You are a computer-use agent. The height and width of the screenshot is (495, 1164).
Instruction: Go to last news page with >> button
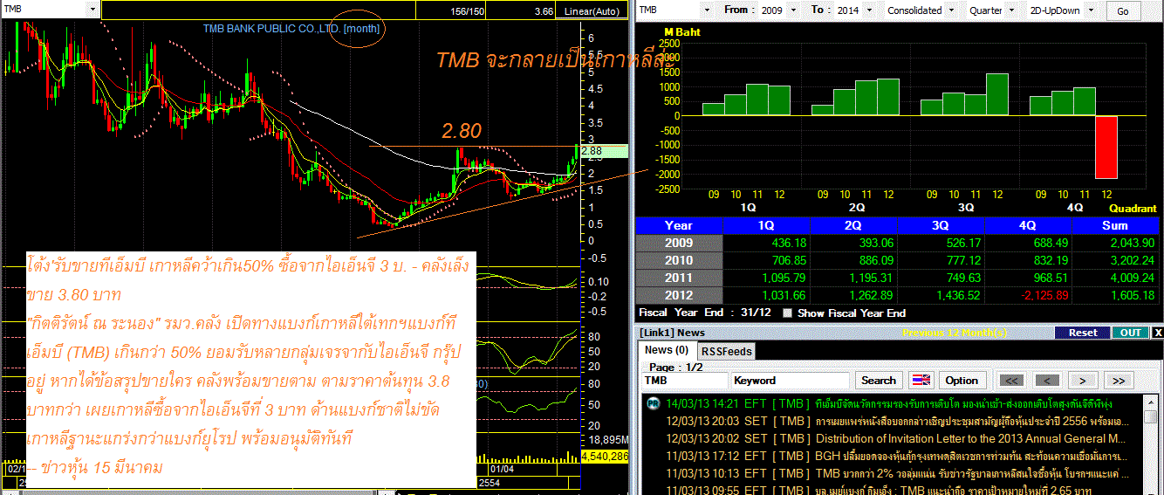click(1119, 381)
